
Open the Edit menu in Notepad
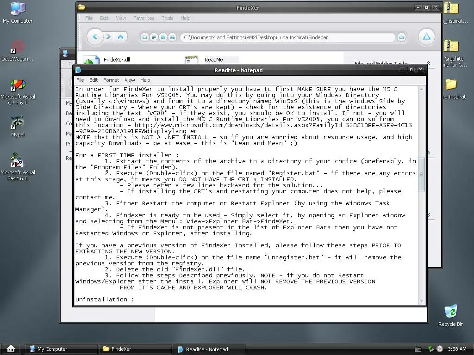click(x=94, y=80)
